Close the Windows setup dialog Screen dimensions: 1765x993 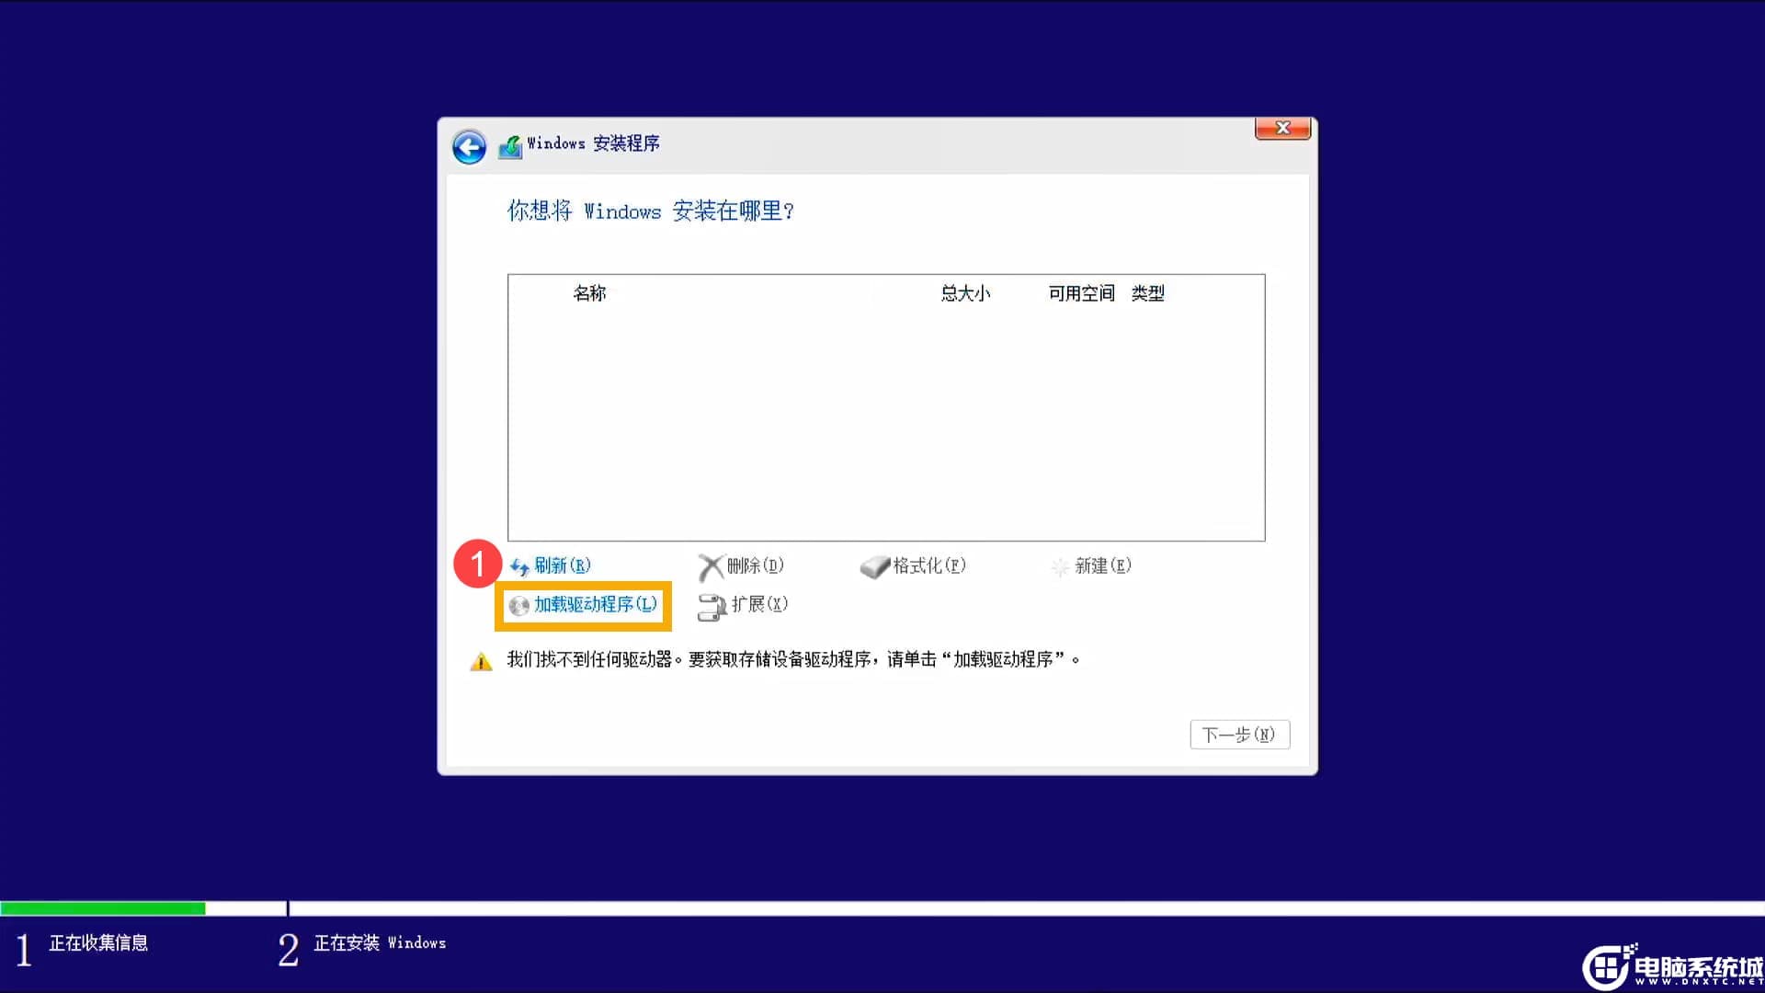point(1282,128)
